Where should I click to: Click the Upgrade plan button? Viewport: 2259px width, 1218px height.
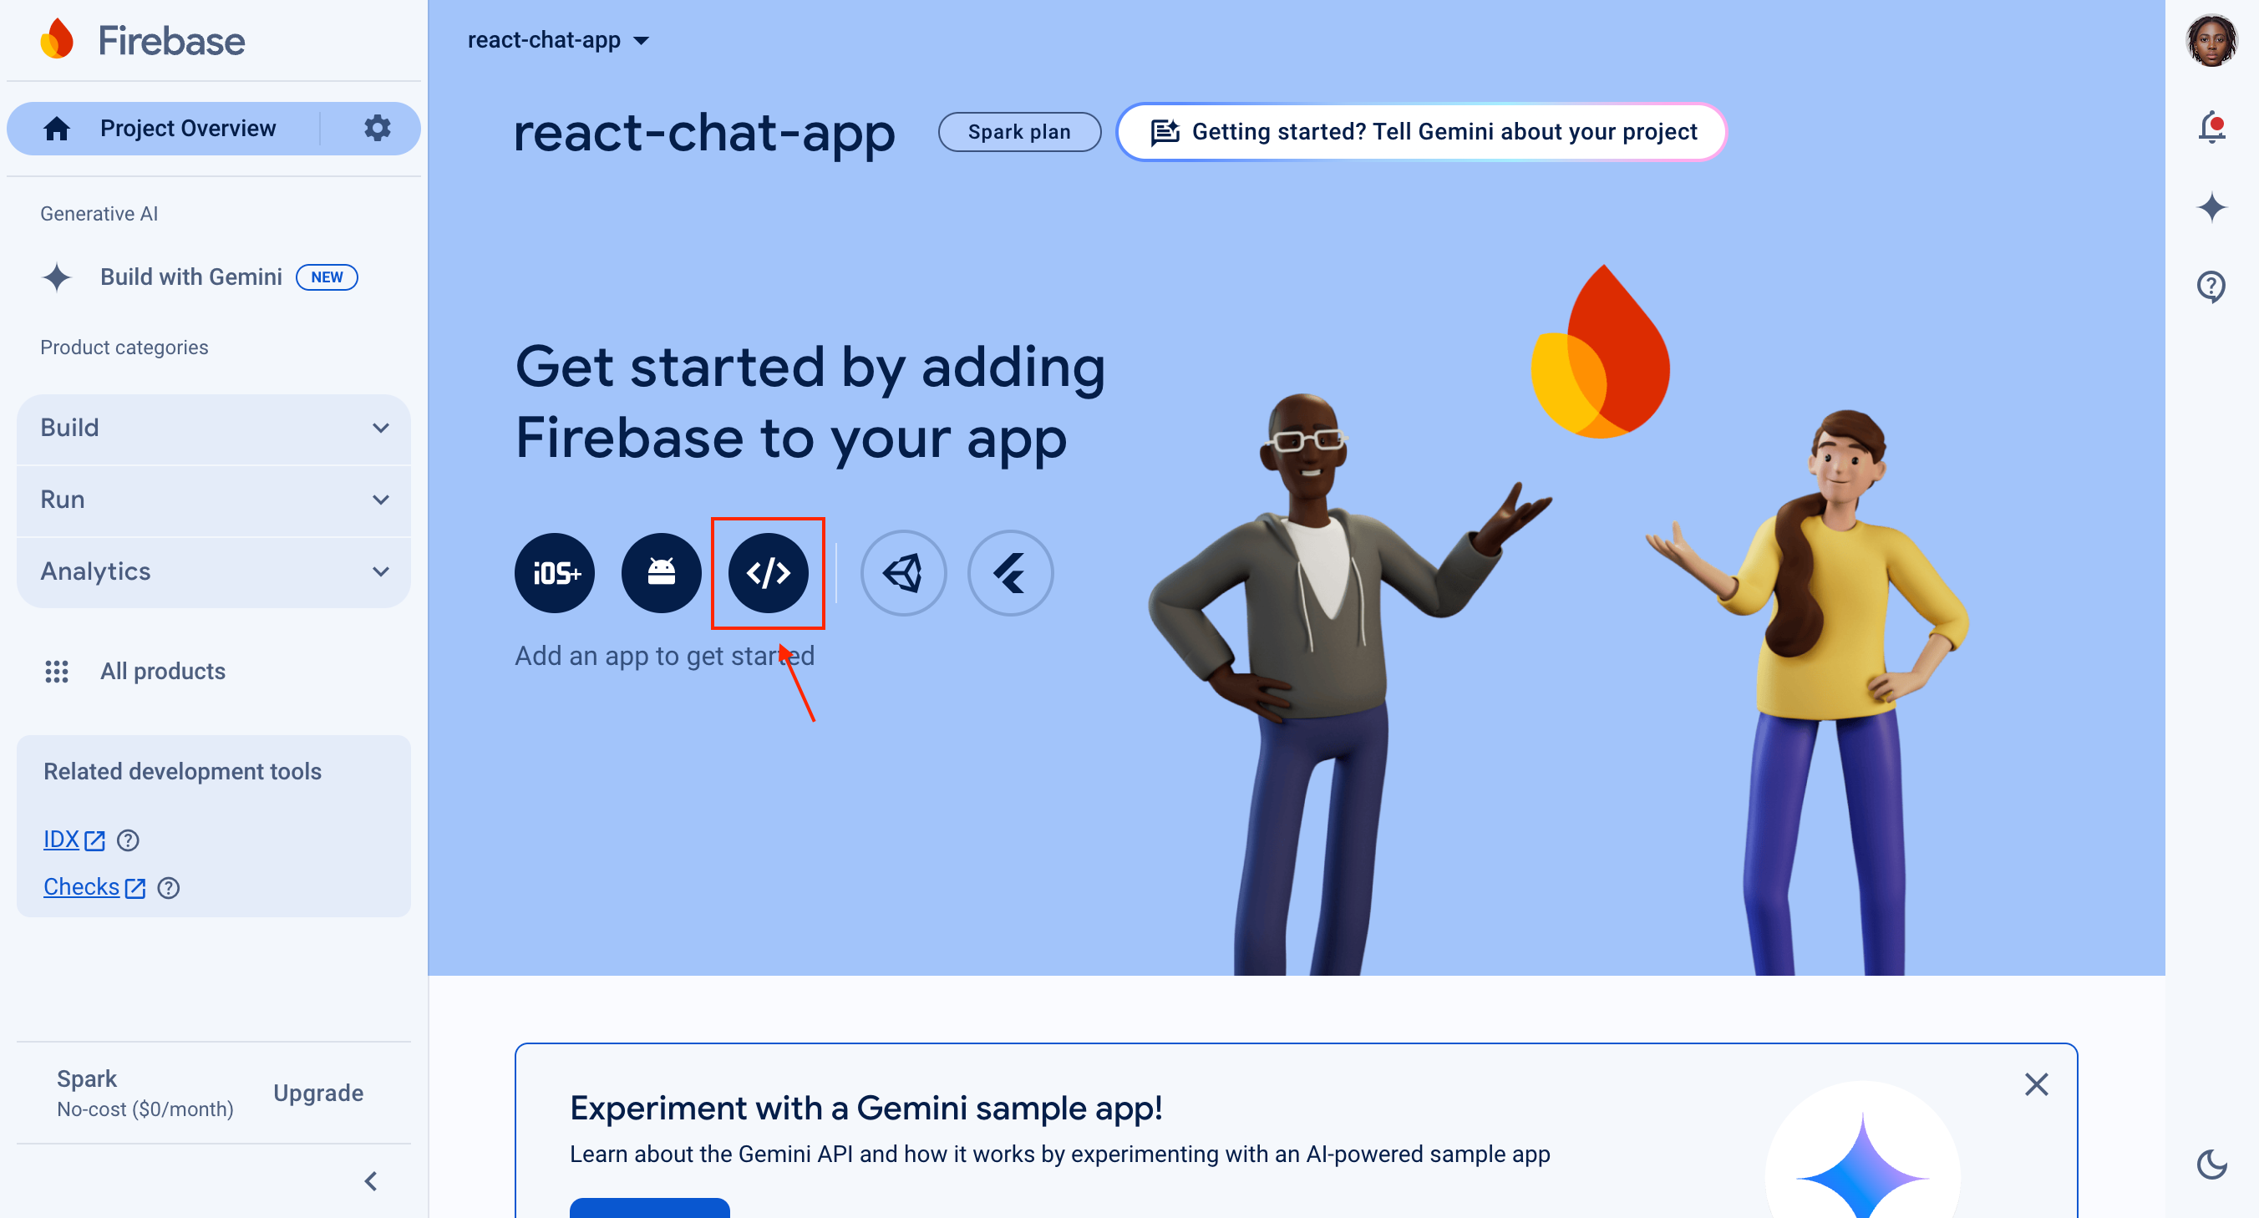coord(318,1093)
